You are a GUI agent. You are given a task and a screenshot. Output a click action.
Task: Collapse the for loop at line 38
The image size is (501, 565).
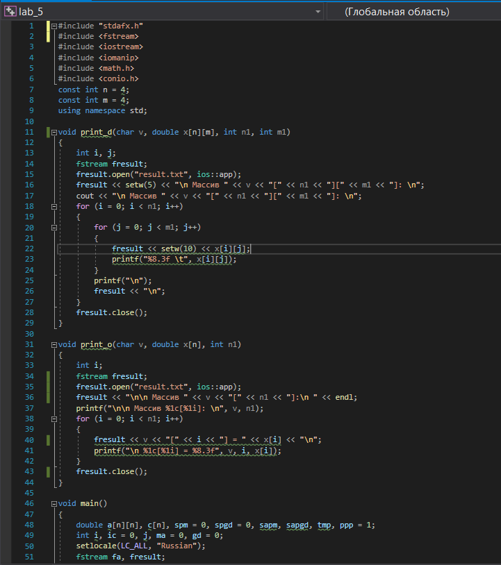(54, 419)
